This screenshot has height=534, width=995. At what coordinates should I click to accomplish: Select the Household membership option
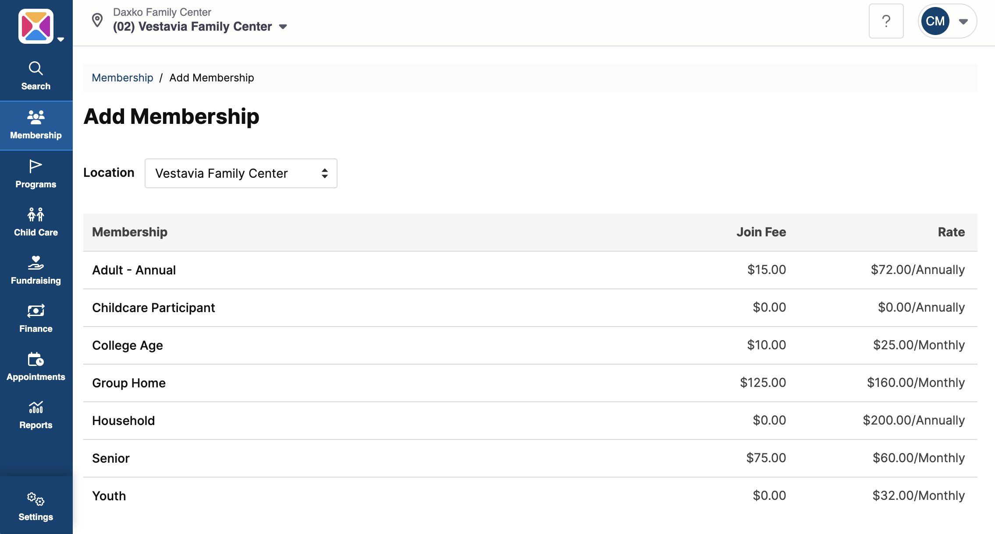pyautogui.click(x=123, y=421)
